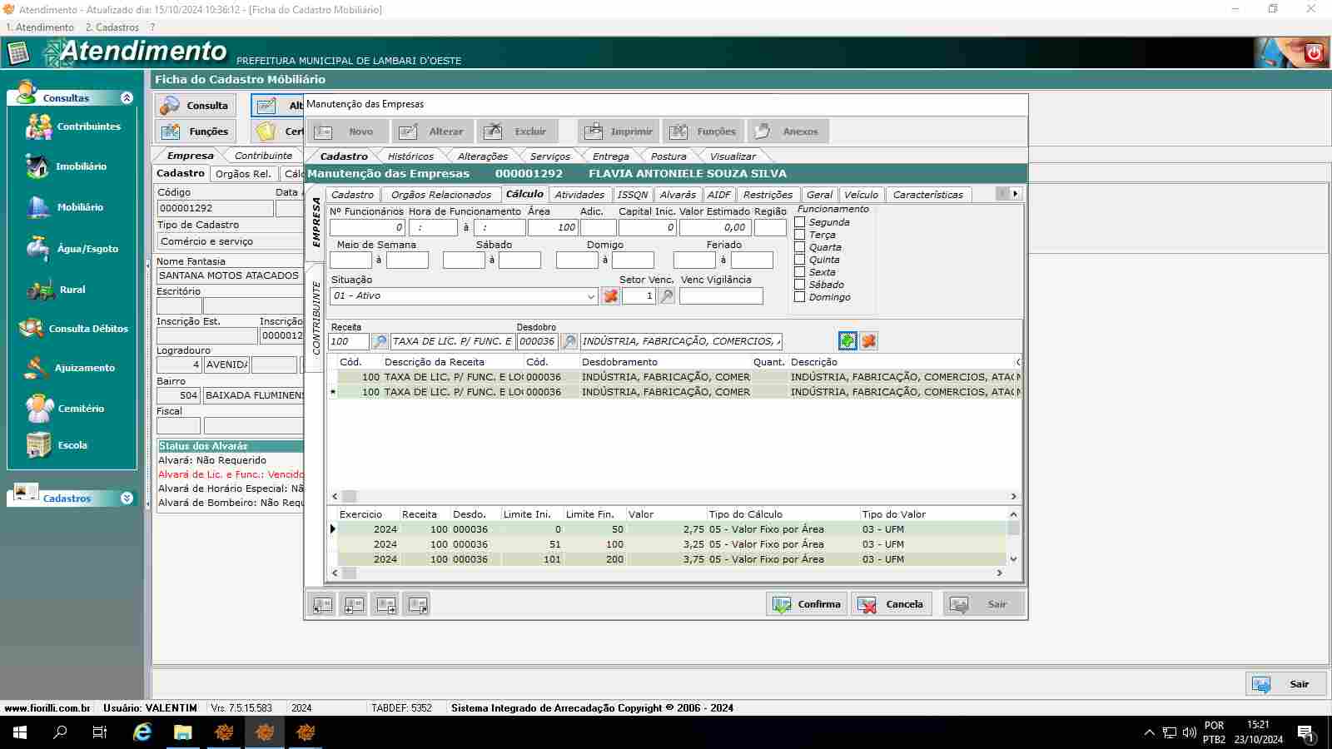The height and width of the screenshot is (749, 1332).
Task: Open the Setor Venc. search magnifier
Action: pyautogui.click(x=667, y=296)
